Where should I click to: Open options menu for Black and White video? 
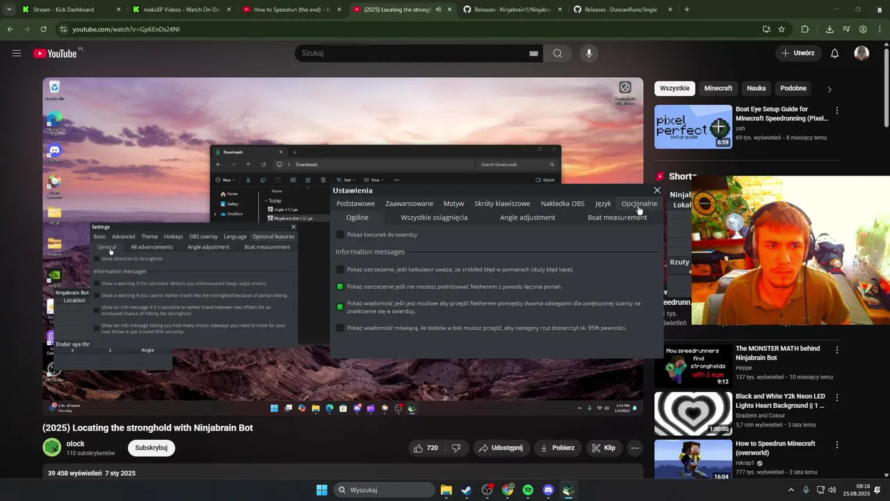[837, 397]
